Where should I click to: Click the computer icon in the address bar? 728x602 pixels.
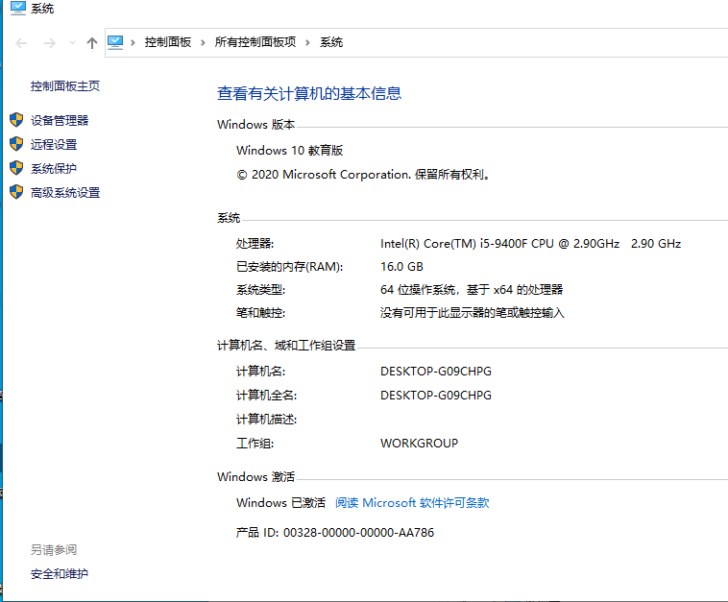click(x=116, y=42)
